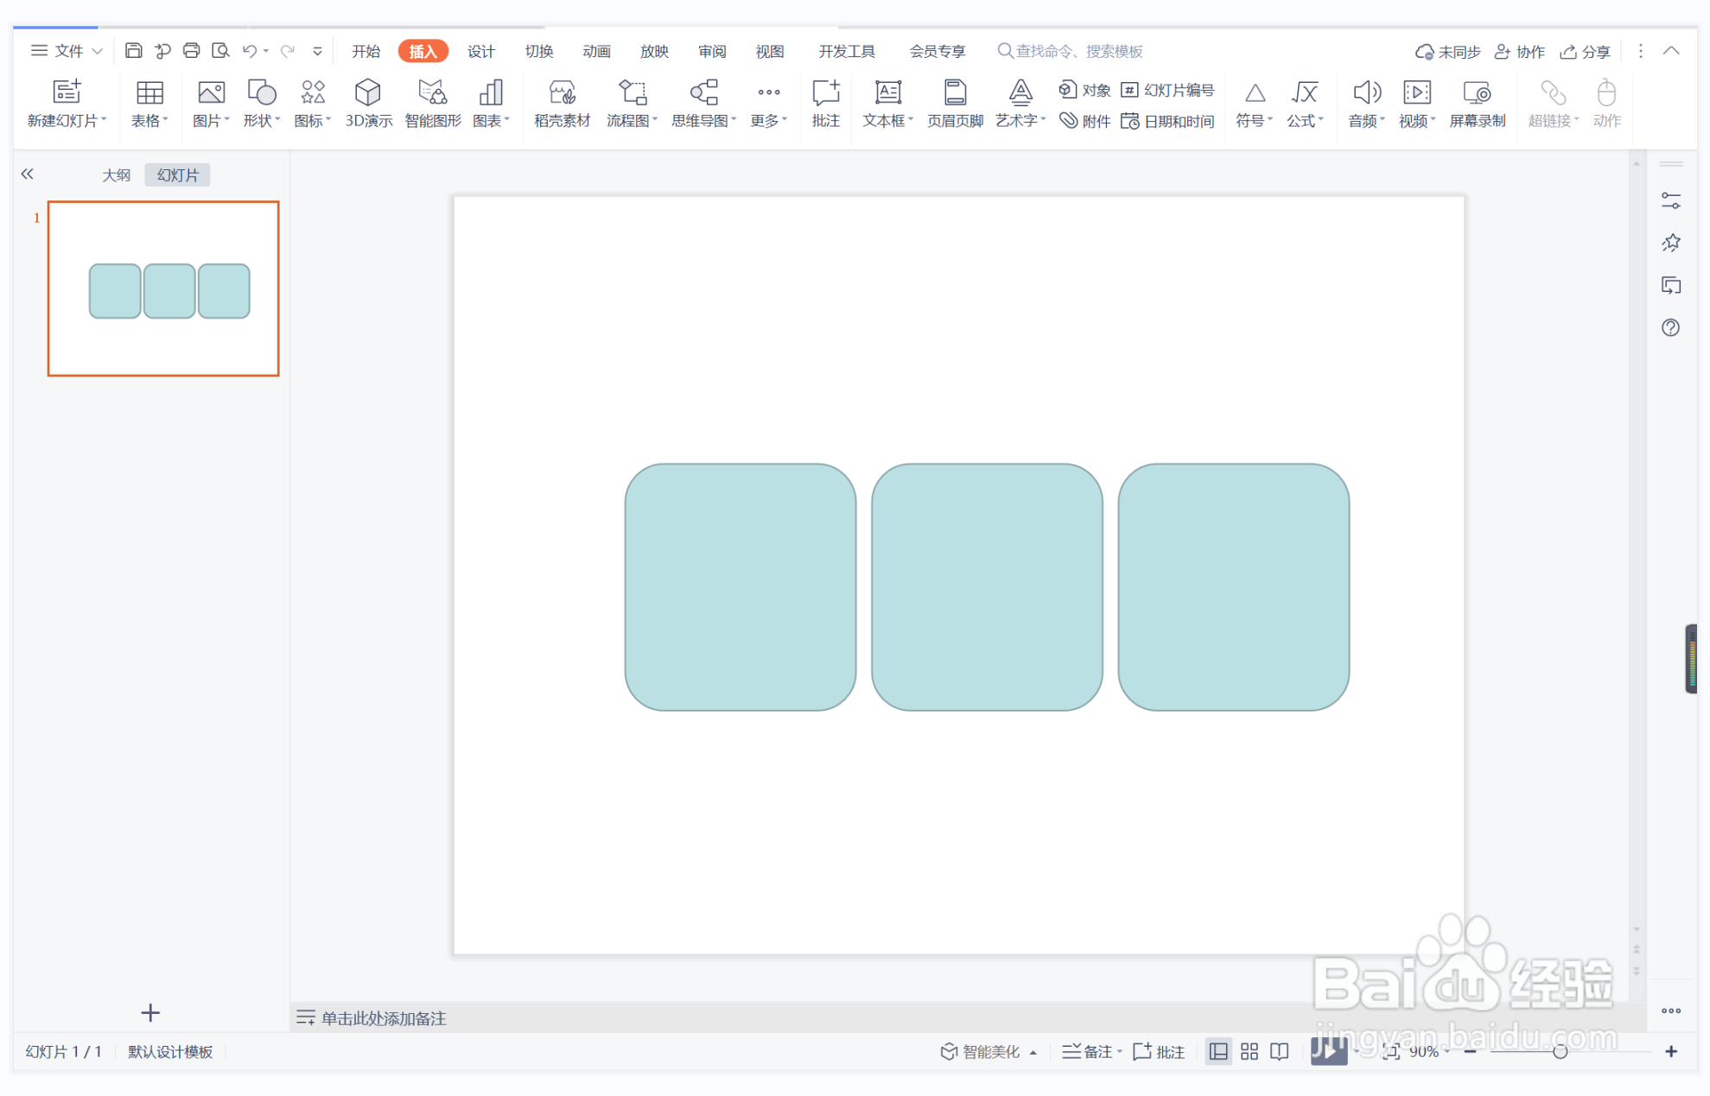Click the zoom slider handle
1710x1096 pixels.
[1561, 1051]
